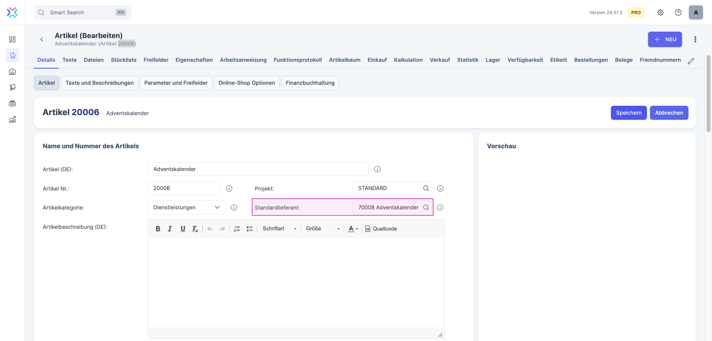Open the dashboard icon in left sidebar
The height and width of the screenshot is (341, 712).
(x=12, y=39)
